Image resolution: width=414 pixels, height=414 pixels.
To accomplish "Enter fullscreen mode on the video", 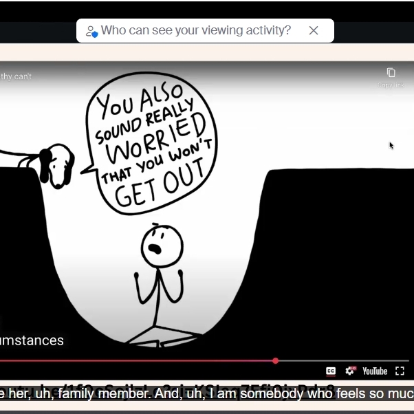I will click(x=400, y=371).
